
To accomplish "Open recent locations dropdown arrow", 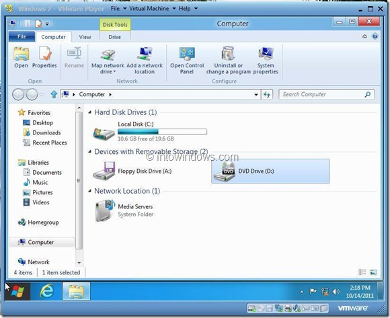I will [41, 95].
